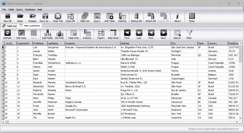This screenshot has height=133, width=244.
Task: Open the Query menu
Action: click(19, 9)
